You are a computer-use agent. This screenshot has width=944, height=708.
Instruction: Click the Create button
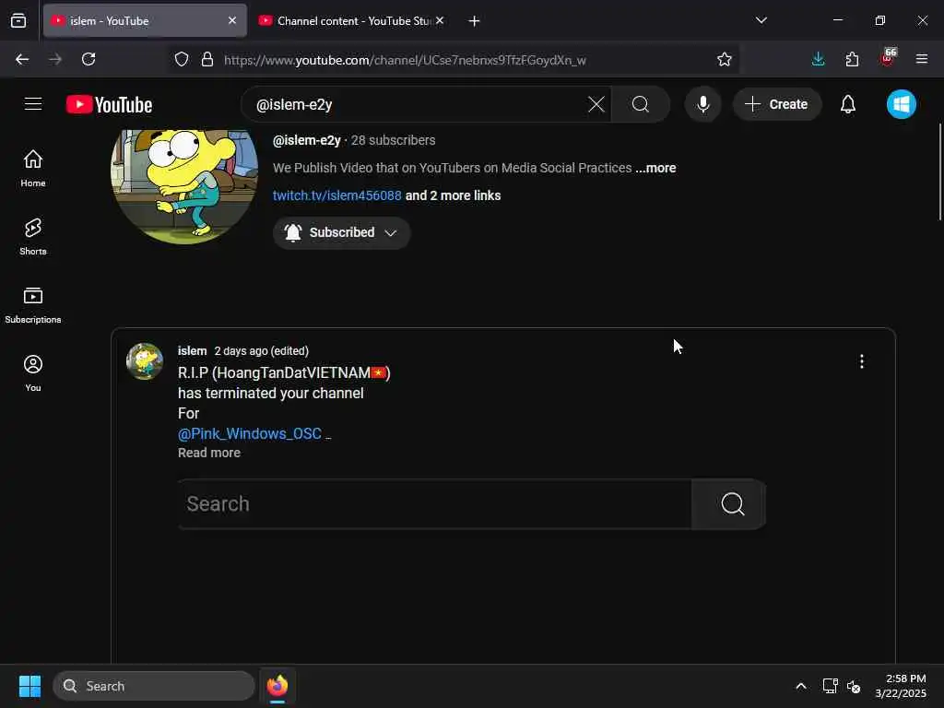tap(776, 104)
